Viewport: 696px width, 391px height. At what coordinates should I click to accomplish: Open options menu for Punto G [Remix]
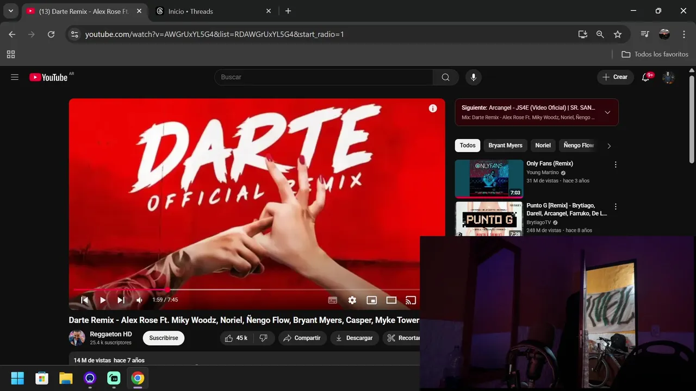(x=616, y=207)
